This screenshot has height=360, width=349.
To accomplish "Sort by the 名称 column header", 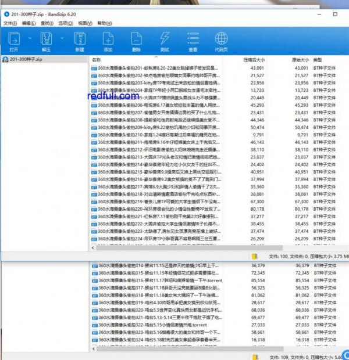I will pyautogui.click(x=96, y=60).
